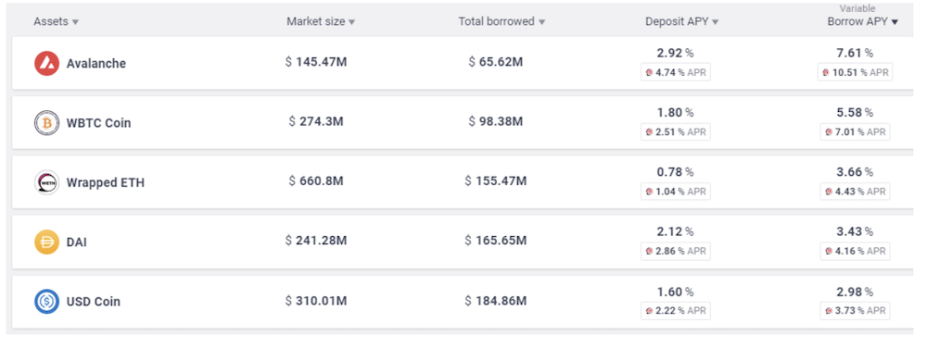Click the USD Coin blue logo icon
The height and width of the screenshot is (360, 927).
46,302
